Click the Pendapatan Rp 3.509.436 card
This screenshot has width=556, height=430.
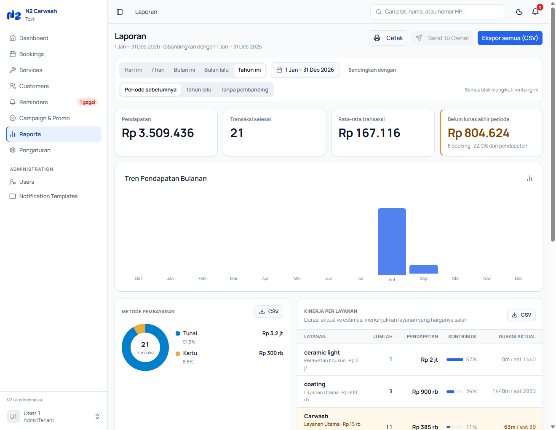tap(166, 132)
